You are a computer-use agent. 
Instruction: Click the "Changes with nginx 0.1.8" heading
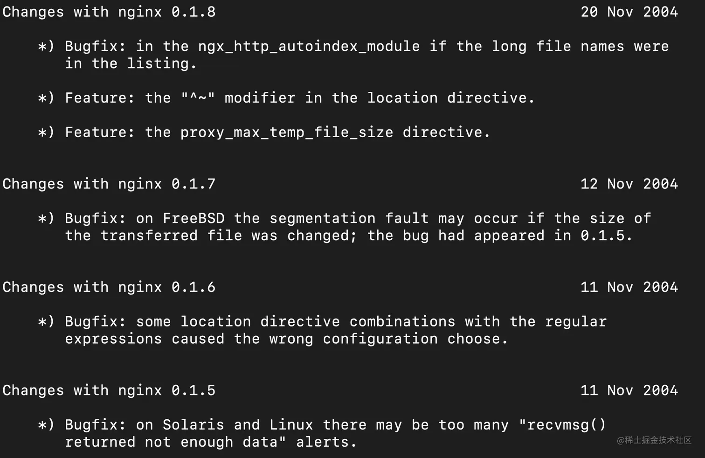pos(109,12)
